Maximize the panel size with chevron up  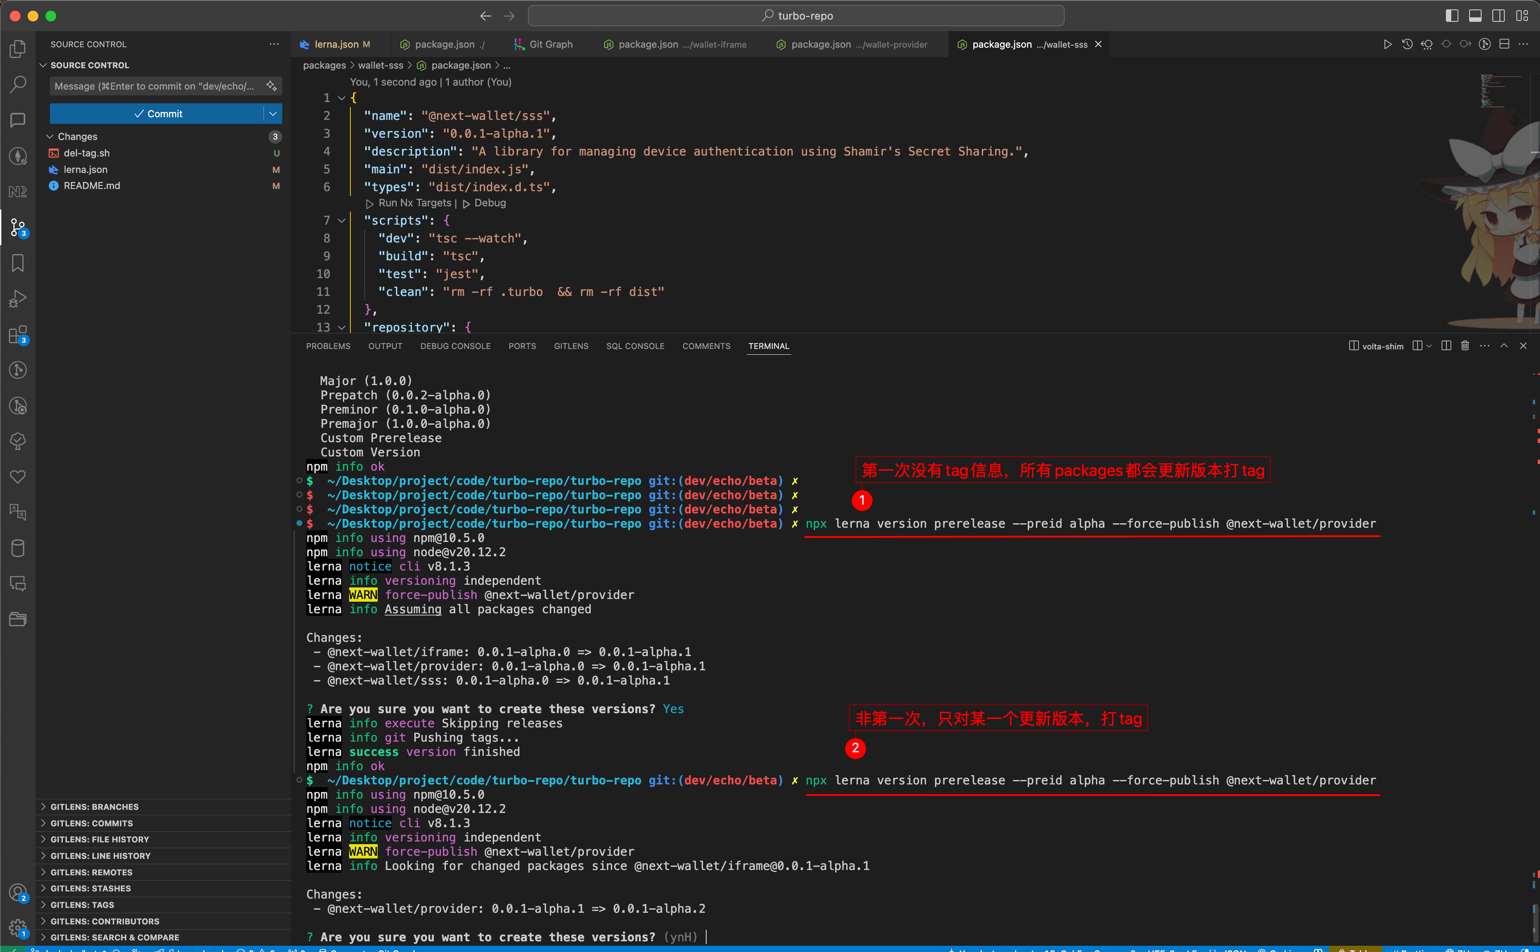(x=1504, y=346)
